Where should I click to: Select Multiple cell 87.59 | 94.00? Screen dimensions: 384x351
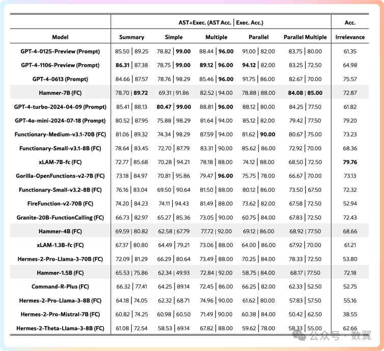(x=216, y=134)
